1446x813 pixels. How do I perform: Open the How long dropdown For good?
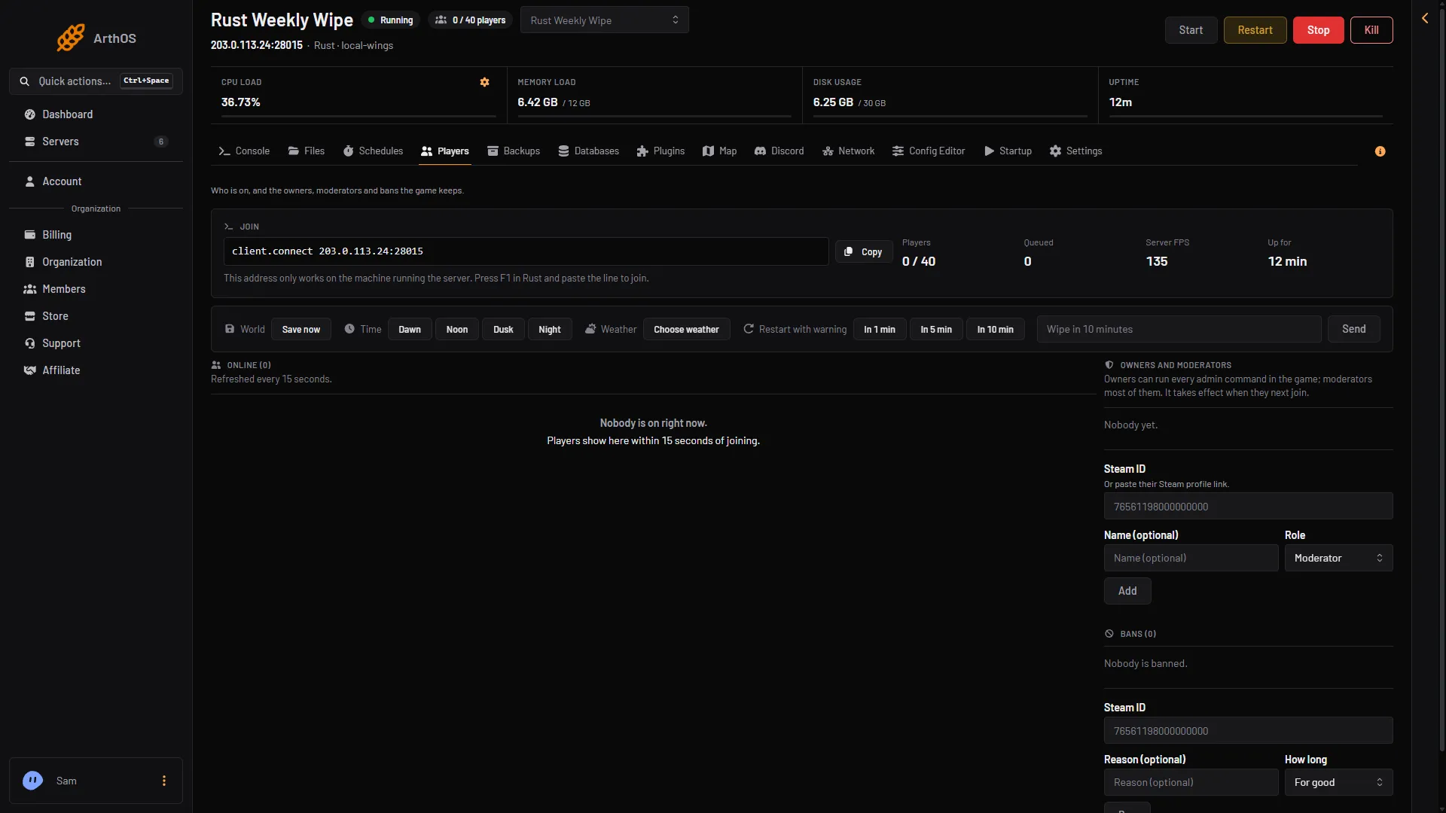tap(1338, 782)
